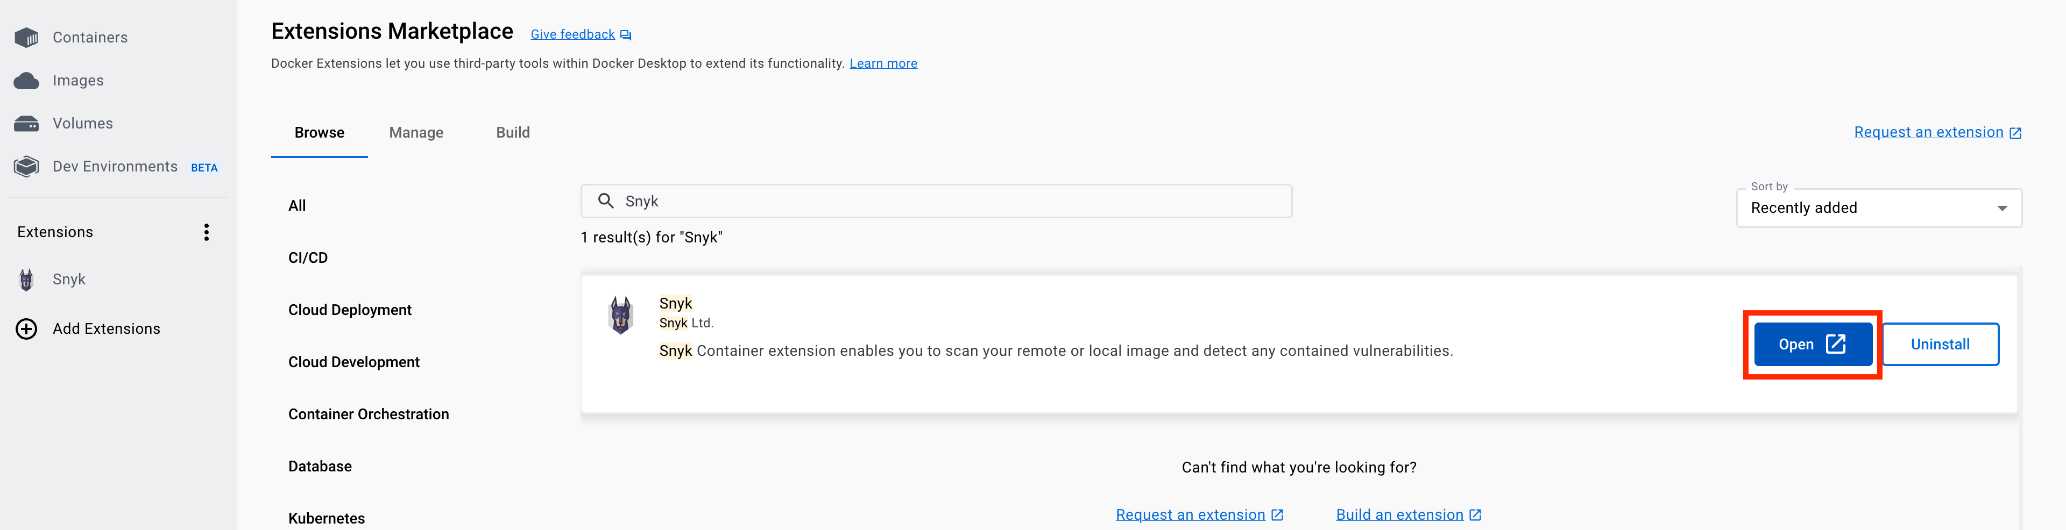Click top-right Request an extension link
Viewport: 2066px width, 530px height.
click(1929, 133)
